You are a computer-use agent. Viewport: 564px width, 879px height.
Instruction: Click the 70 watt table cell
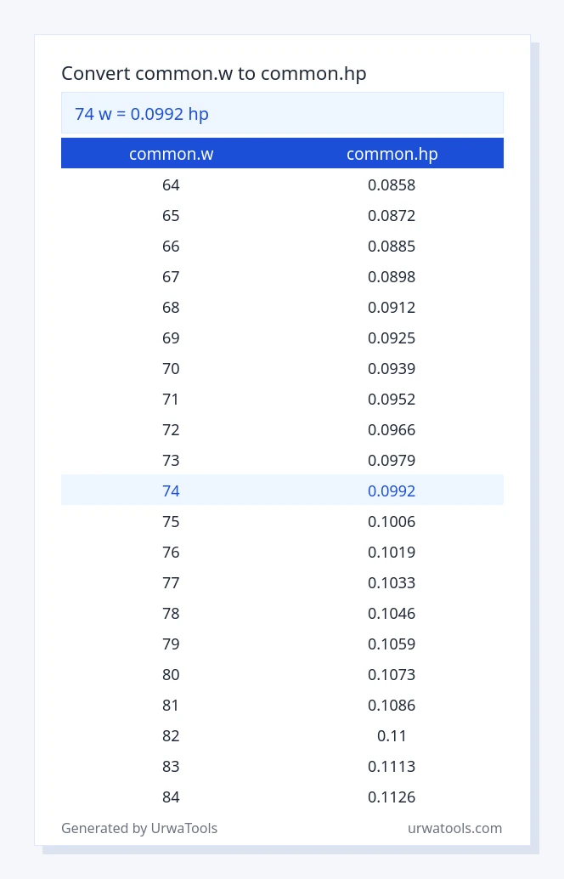click(171, 368)
